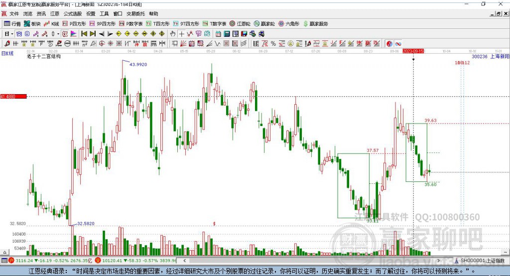Select the red crosshair circle tool
The width and height of the screenshot is (510, 276).
click(x=102, y=43)
